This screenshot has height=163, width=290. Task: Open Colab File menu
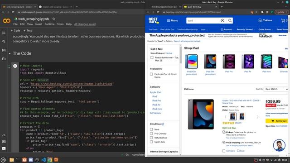tap(15, 24)
